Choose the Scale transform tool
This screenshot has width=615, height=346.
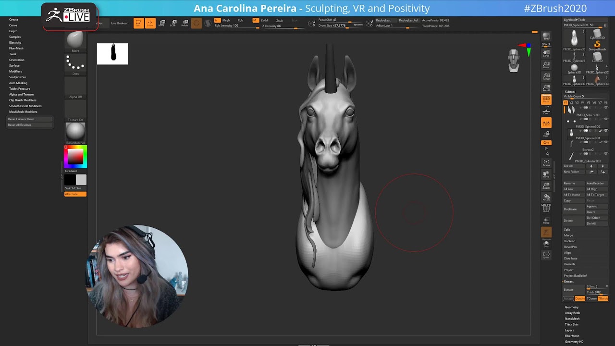click(173, 23)
